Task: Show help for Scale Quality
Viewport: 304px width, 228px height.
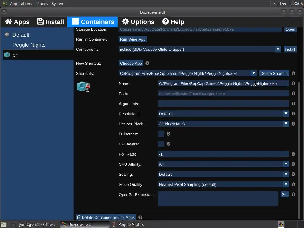Action: 293,184
